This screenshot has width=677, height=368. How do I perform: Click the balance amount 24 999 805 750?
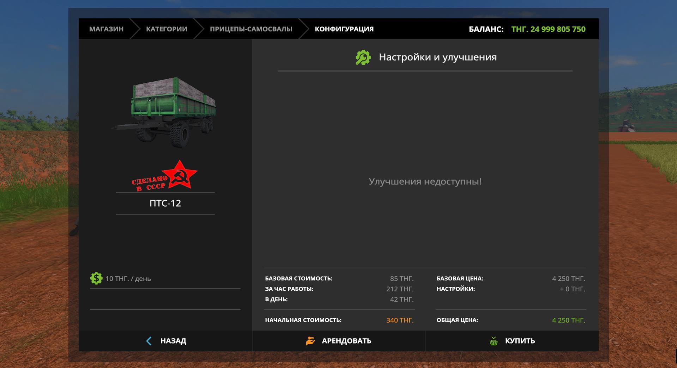point(548,29)
